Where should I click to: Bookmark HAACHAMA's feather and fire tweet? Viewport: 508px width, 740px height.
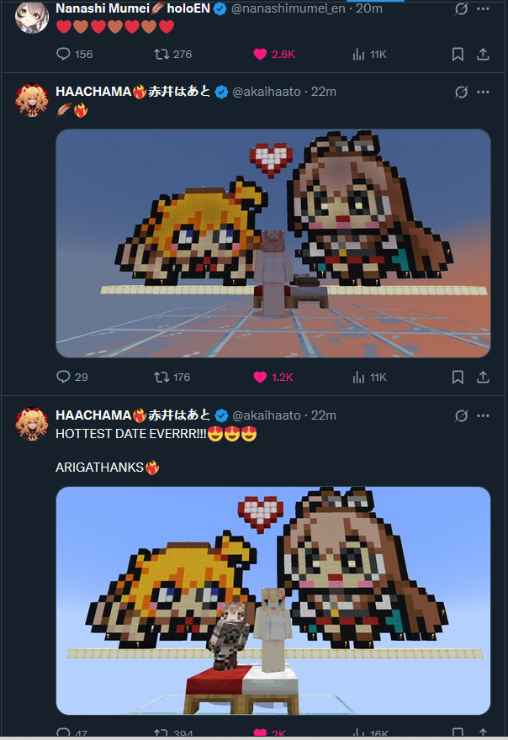tap(458, 377)
